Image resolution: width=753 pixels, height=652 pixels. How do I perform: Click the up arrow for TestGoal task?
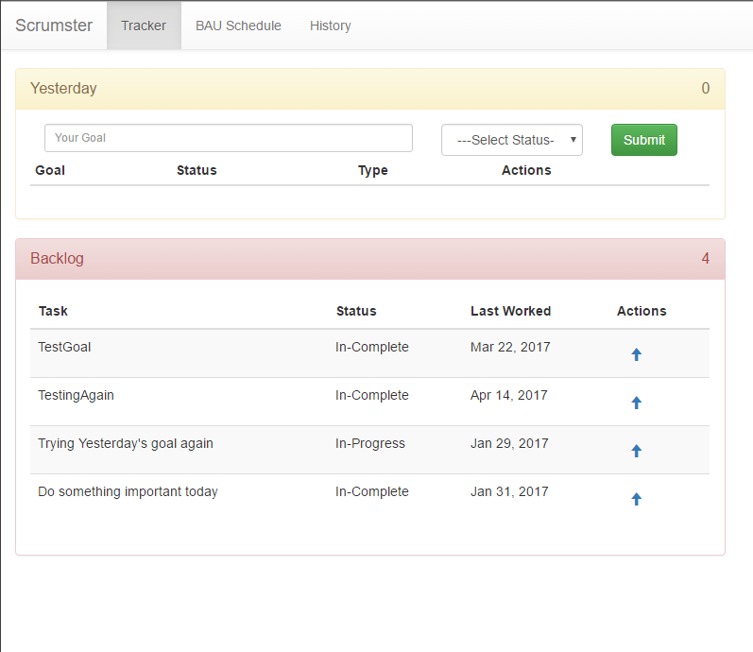(x=636, y=354)
